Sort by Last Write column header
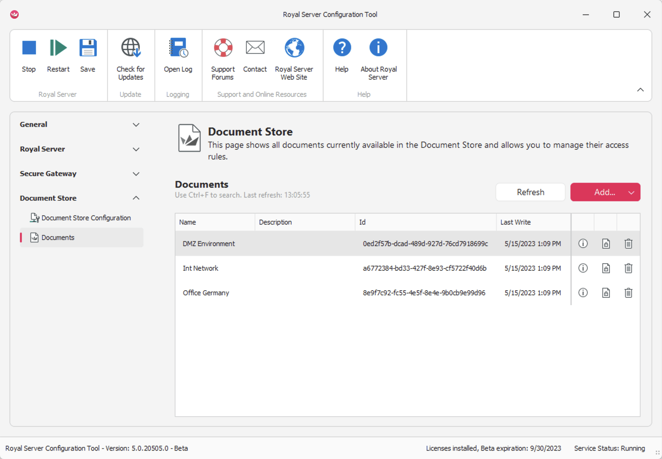This screenshot has width=662, height=459. [533, 222]
